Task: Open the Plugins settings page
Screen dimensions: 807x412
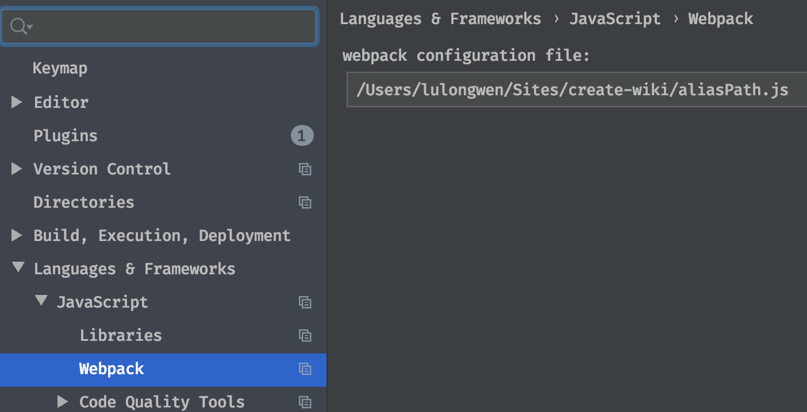Action: click(66, 136)
